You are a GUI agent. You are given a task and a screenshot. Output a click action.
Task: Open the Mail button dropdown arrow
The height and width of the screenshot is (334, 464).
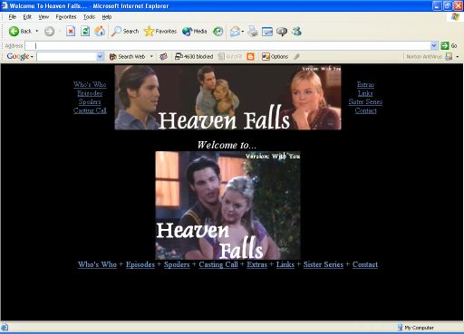point(243,32)
